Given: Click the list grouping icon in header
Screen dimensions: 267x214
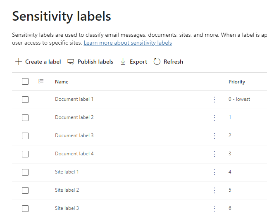Looking at the screenshot, I should click(x=41, y=81).
